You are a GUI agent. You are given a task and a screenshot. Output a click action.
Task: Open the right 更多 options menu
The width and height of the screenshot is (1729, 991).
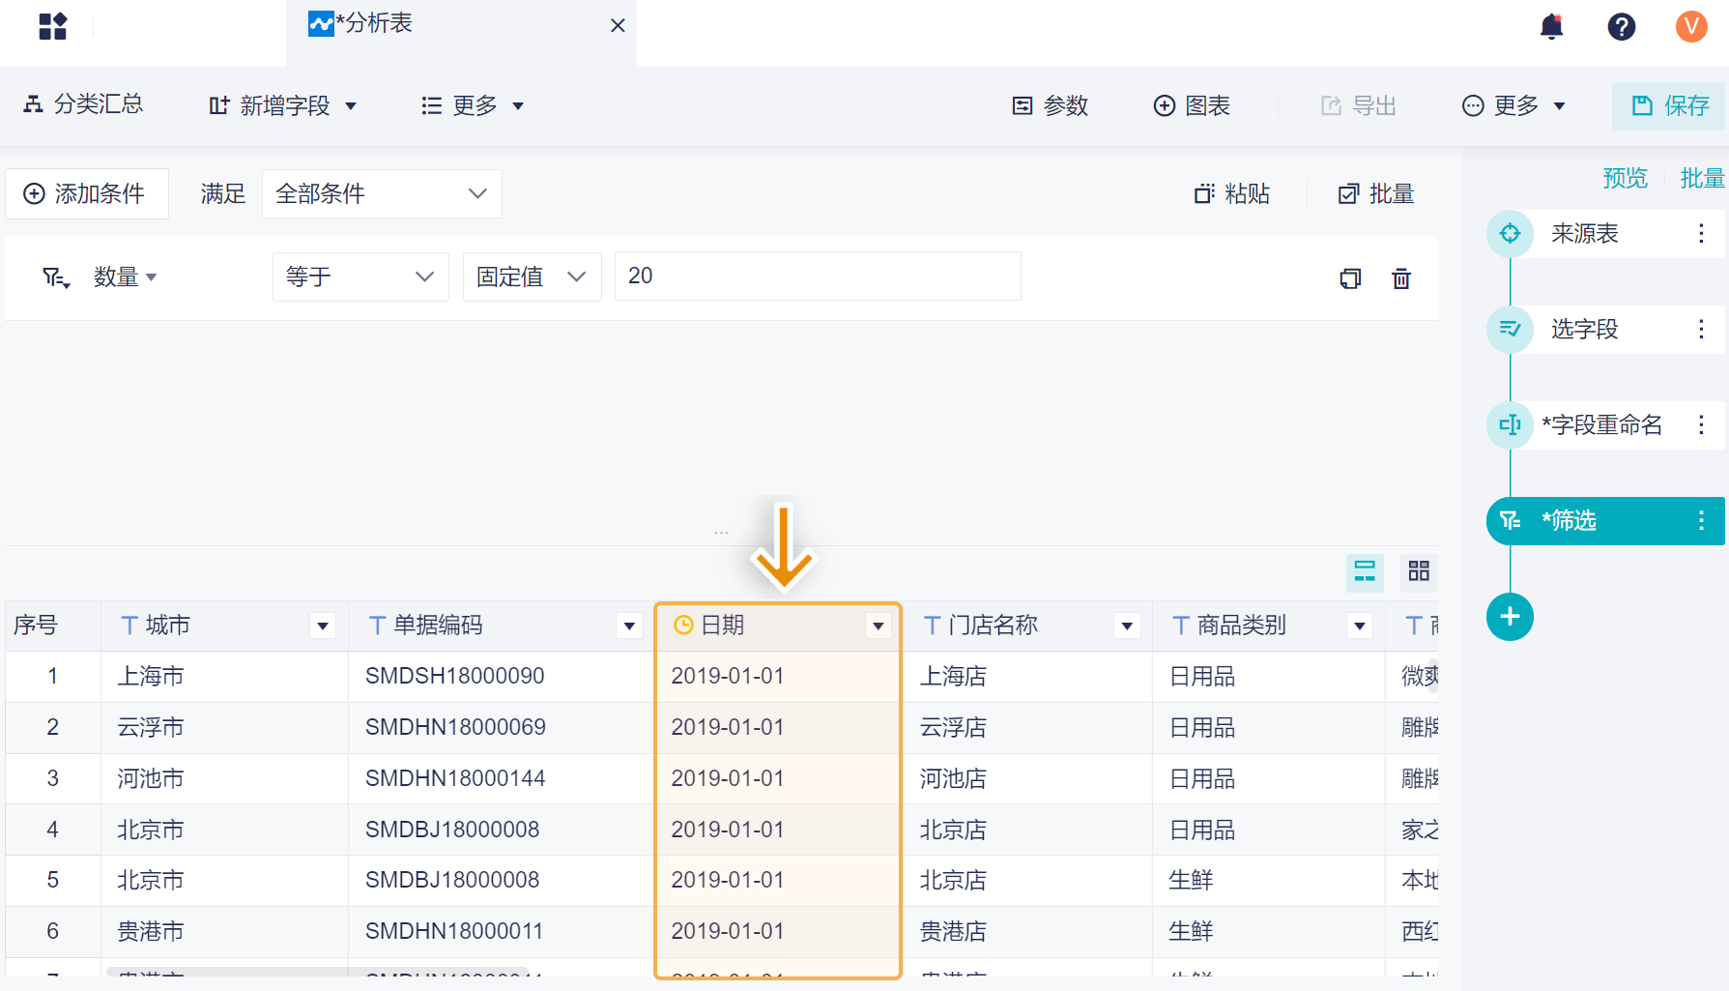[1513, 105]
